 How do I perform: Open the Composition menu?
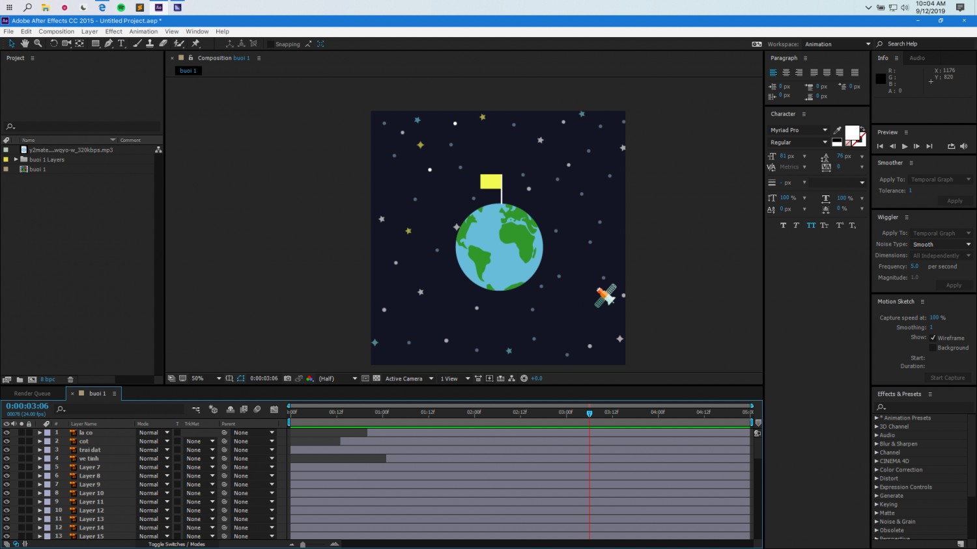tap(56, 31)
